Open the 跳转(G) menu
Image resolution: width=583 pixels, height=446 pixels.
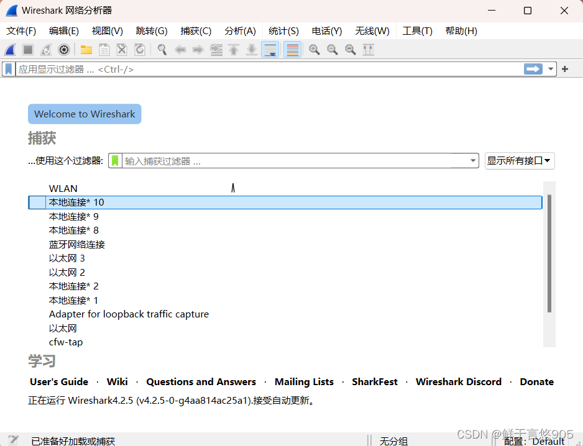click(152, 31)
